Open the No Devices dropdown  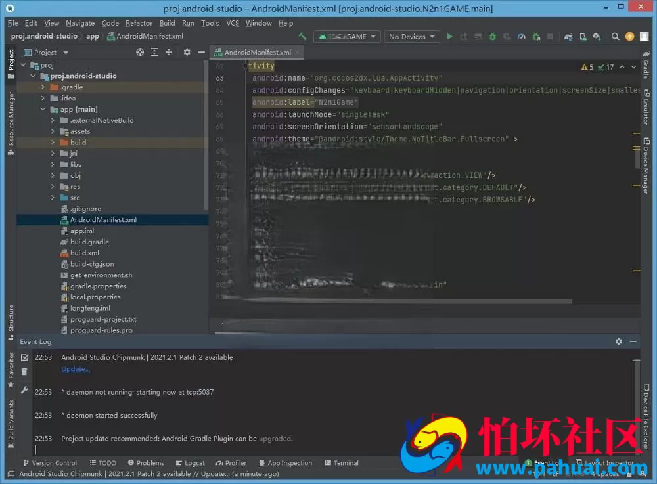pos(412,37)
